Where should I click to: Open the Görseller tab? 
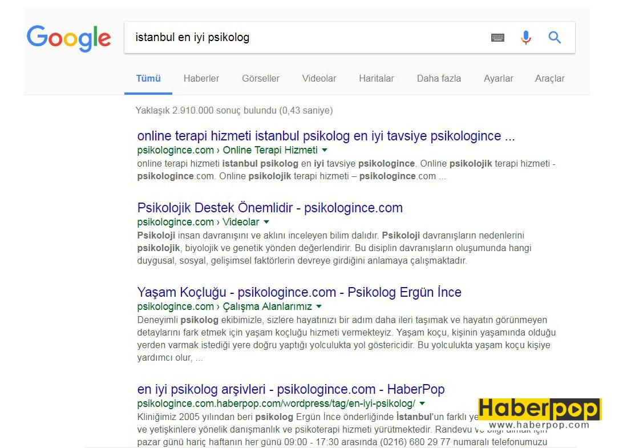pyautogui.click(x=261, y=78)
